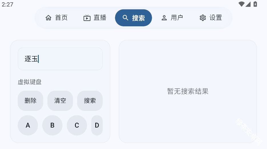267x149 pixels.
Task: Go to the 设置 tab label
Action: pos(216,17)
